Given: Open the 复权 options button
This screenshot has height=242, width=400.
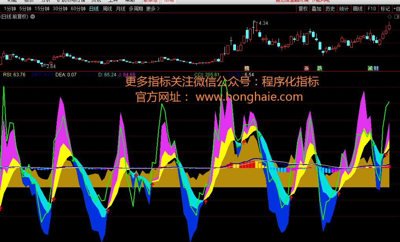Looking at the screenshot, I should pos(303,9).
